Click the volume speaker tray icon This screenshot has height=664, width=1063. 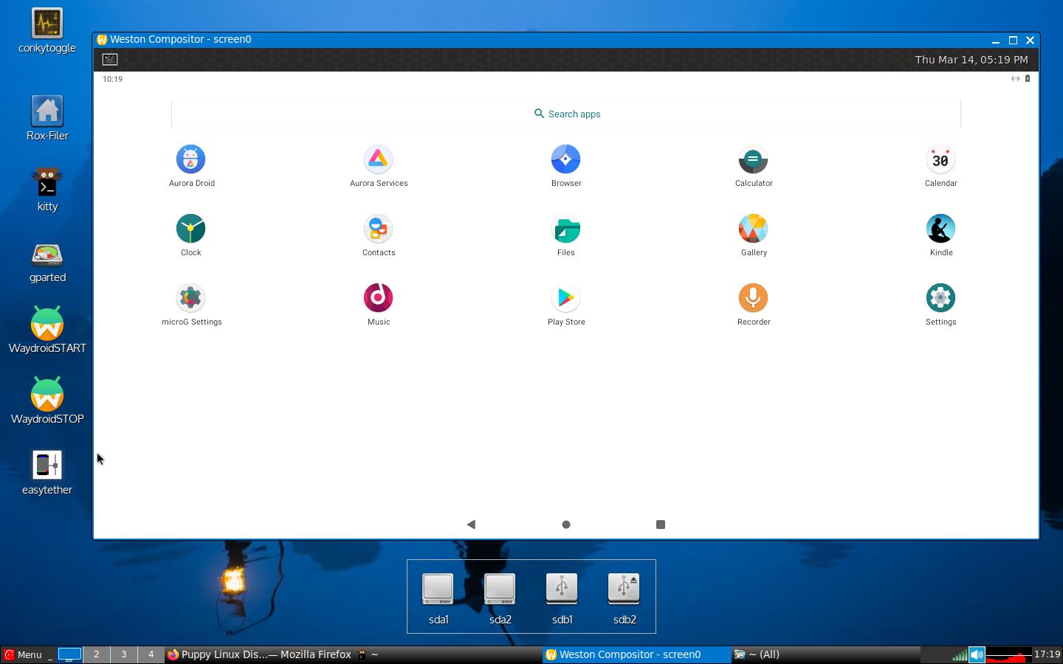tap(977, 654)
